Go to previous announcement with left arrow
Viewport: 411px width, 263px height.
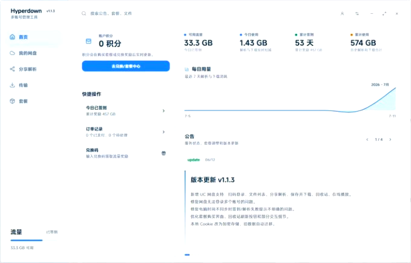click(x=367, y=139)
